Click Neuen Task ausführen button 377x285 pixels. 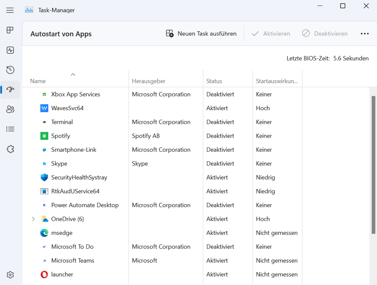(x=201, y=33)
